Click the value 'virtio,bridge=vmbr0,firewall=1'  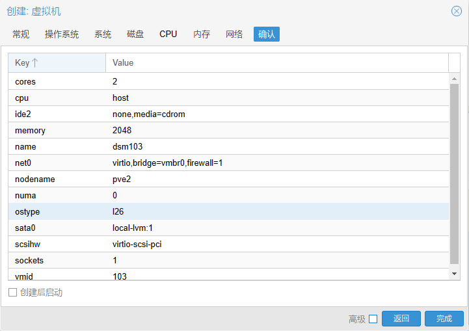(168, 163)
